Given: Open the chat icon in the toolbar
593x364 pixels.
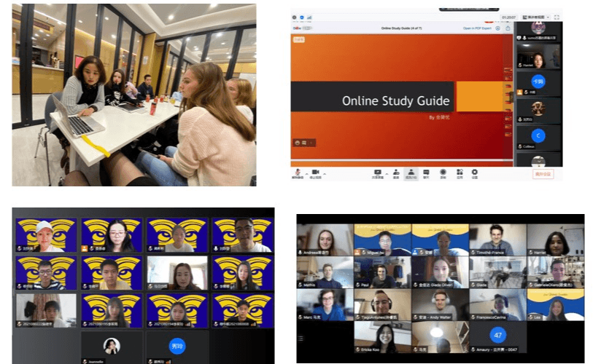Looking at the screenshot, I should point(427,172).
